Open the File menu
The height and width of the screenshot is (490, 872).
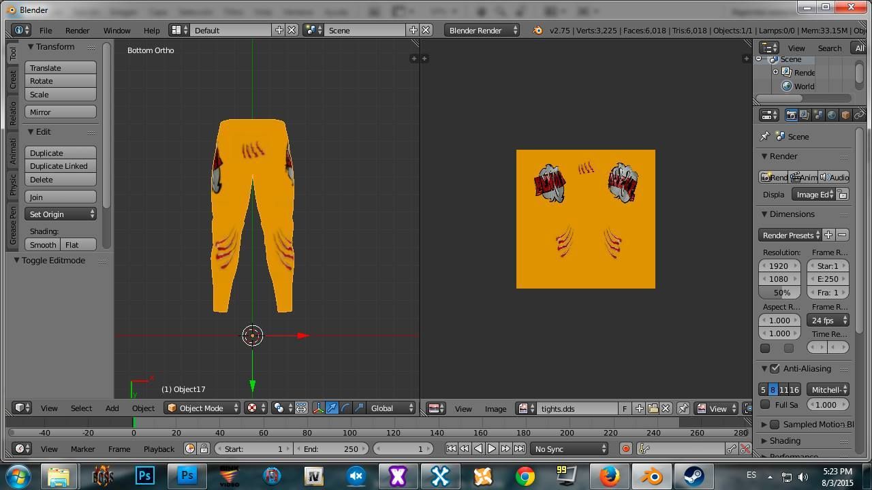(46, 30)
